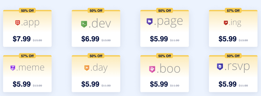Click the strikethrough $15.99 price on .app
This screenshot has height=96, width=261.
pos(37,40)
